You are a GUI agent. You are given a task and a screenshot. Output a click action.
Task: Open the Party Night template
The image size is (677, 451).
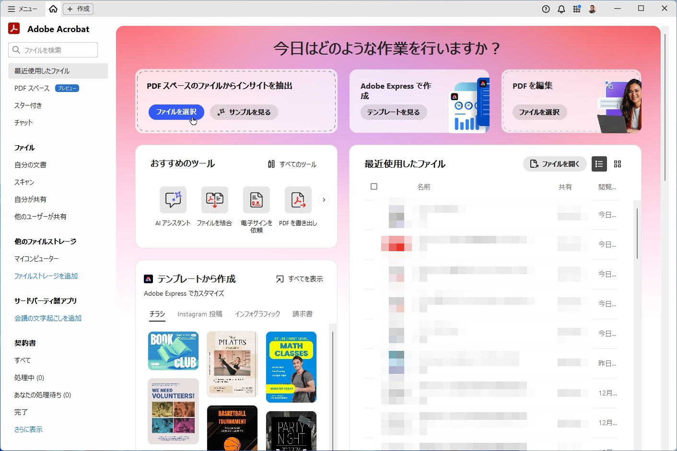point(291,431)
